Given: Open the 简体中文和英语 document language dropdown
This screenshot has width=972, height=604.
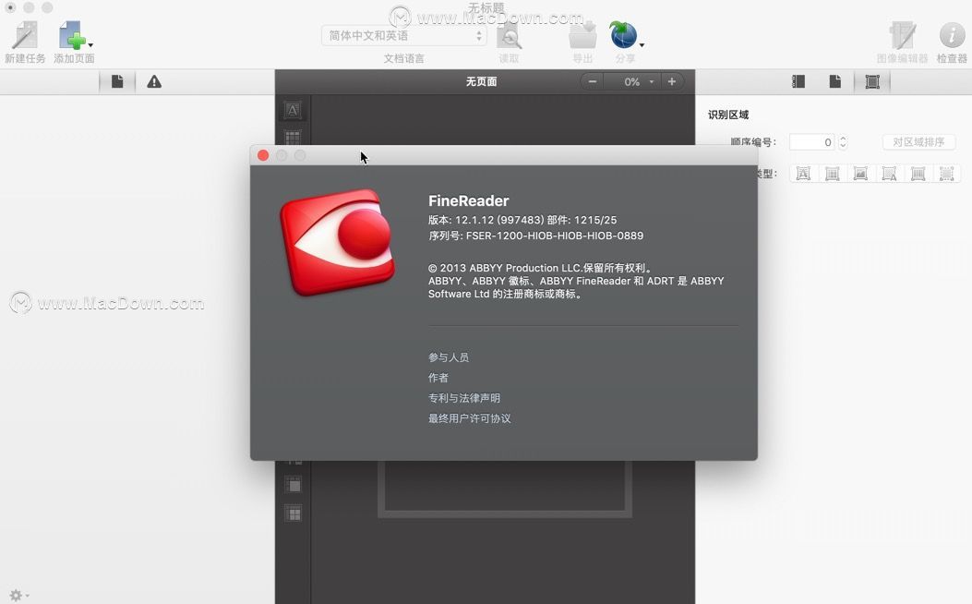Looking at the screenshot, I should click(403, 35).
